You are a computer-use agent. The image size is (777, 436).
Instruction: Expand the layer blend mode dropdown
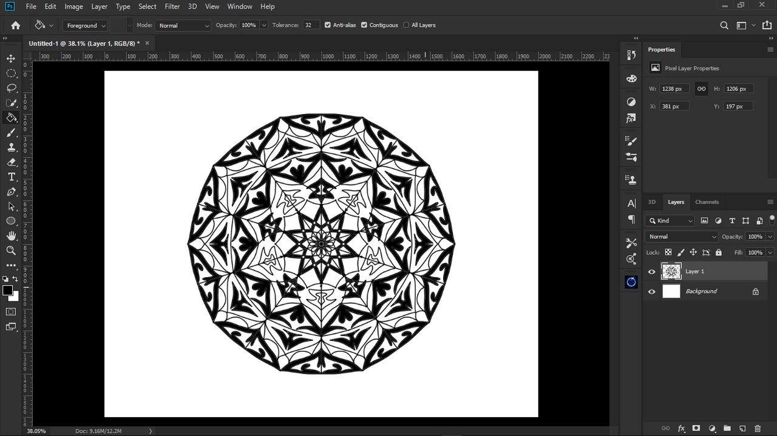[x=682, y=236]
